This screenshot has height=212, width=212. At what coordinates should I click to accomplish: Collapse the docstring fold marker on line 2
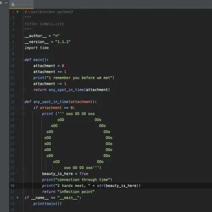(x=23, y=18)
